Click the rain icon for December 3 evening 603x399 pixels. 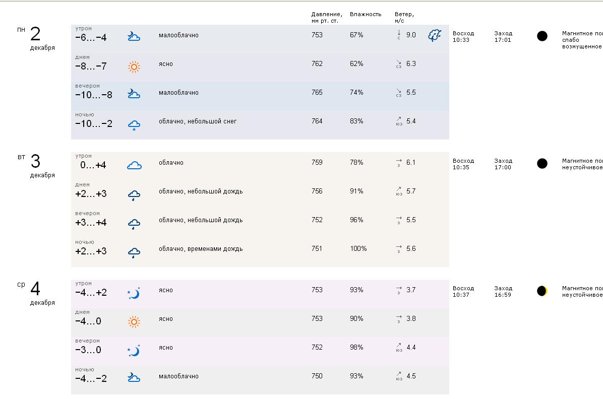(134, 224)
